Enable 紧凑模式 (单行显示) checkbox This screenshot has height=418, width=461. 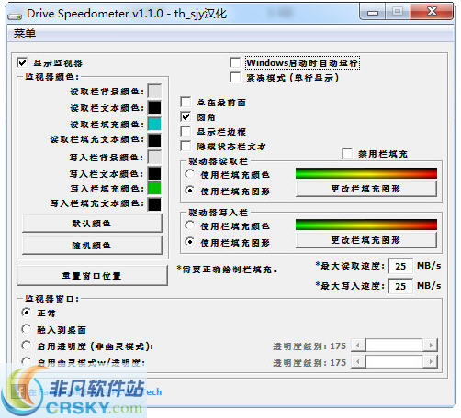pyautogui.click(x=235, y=77)
